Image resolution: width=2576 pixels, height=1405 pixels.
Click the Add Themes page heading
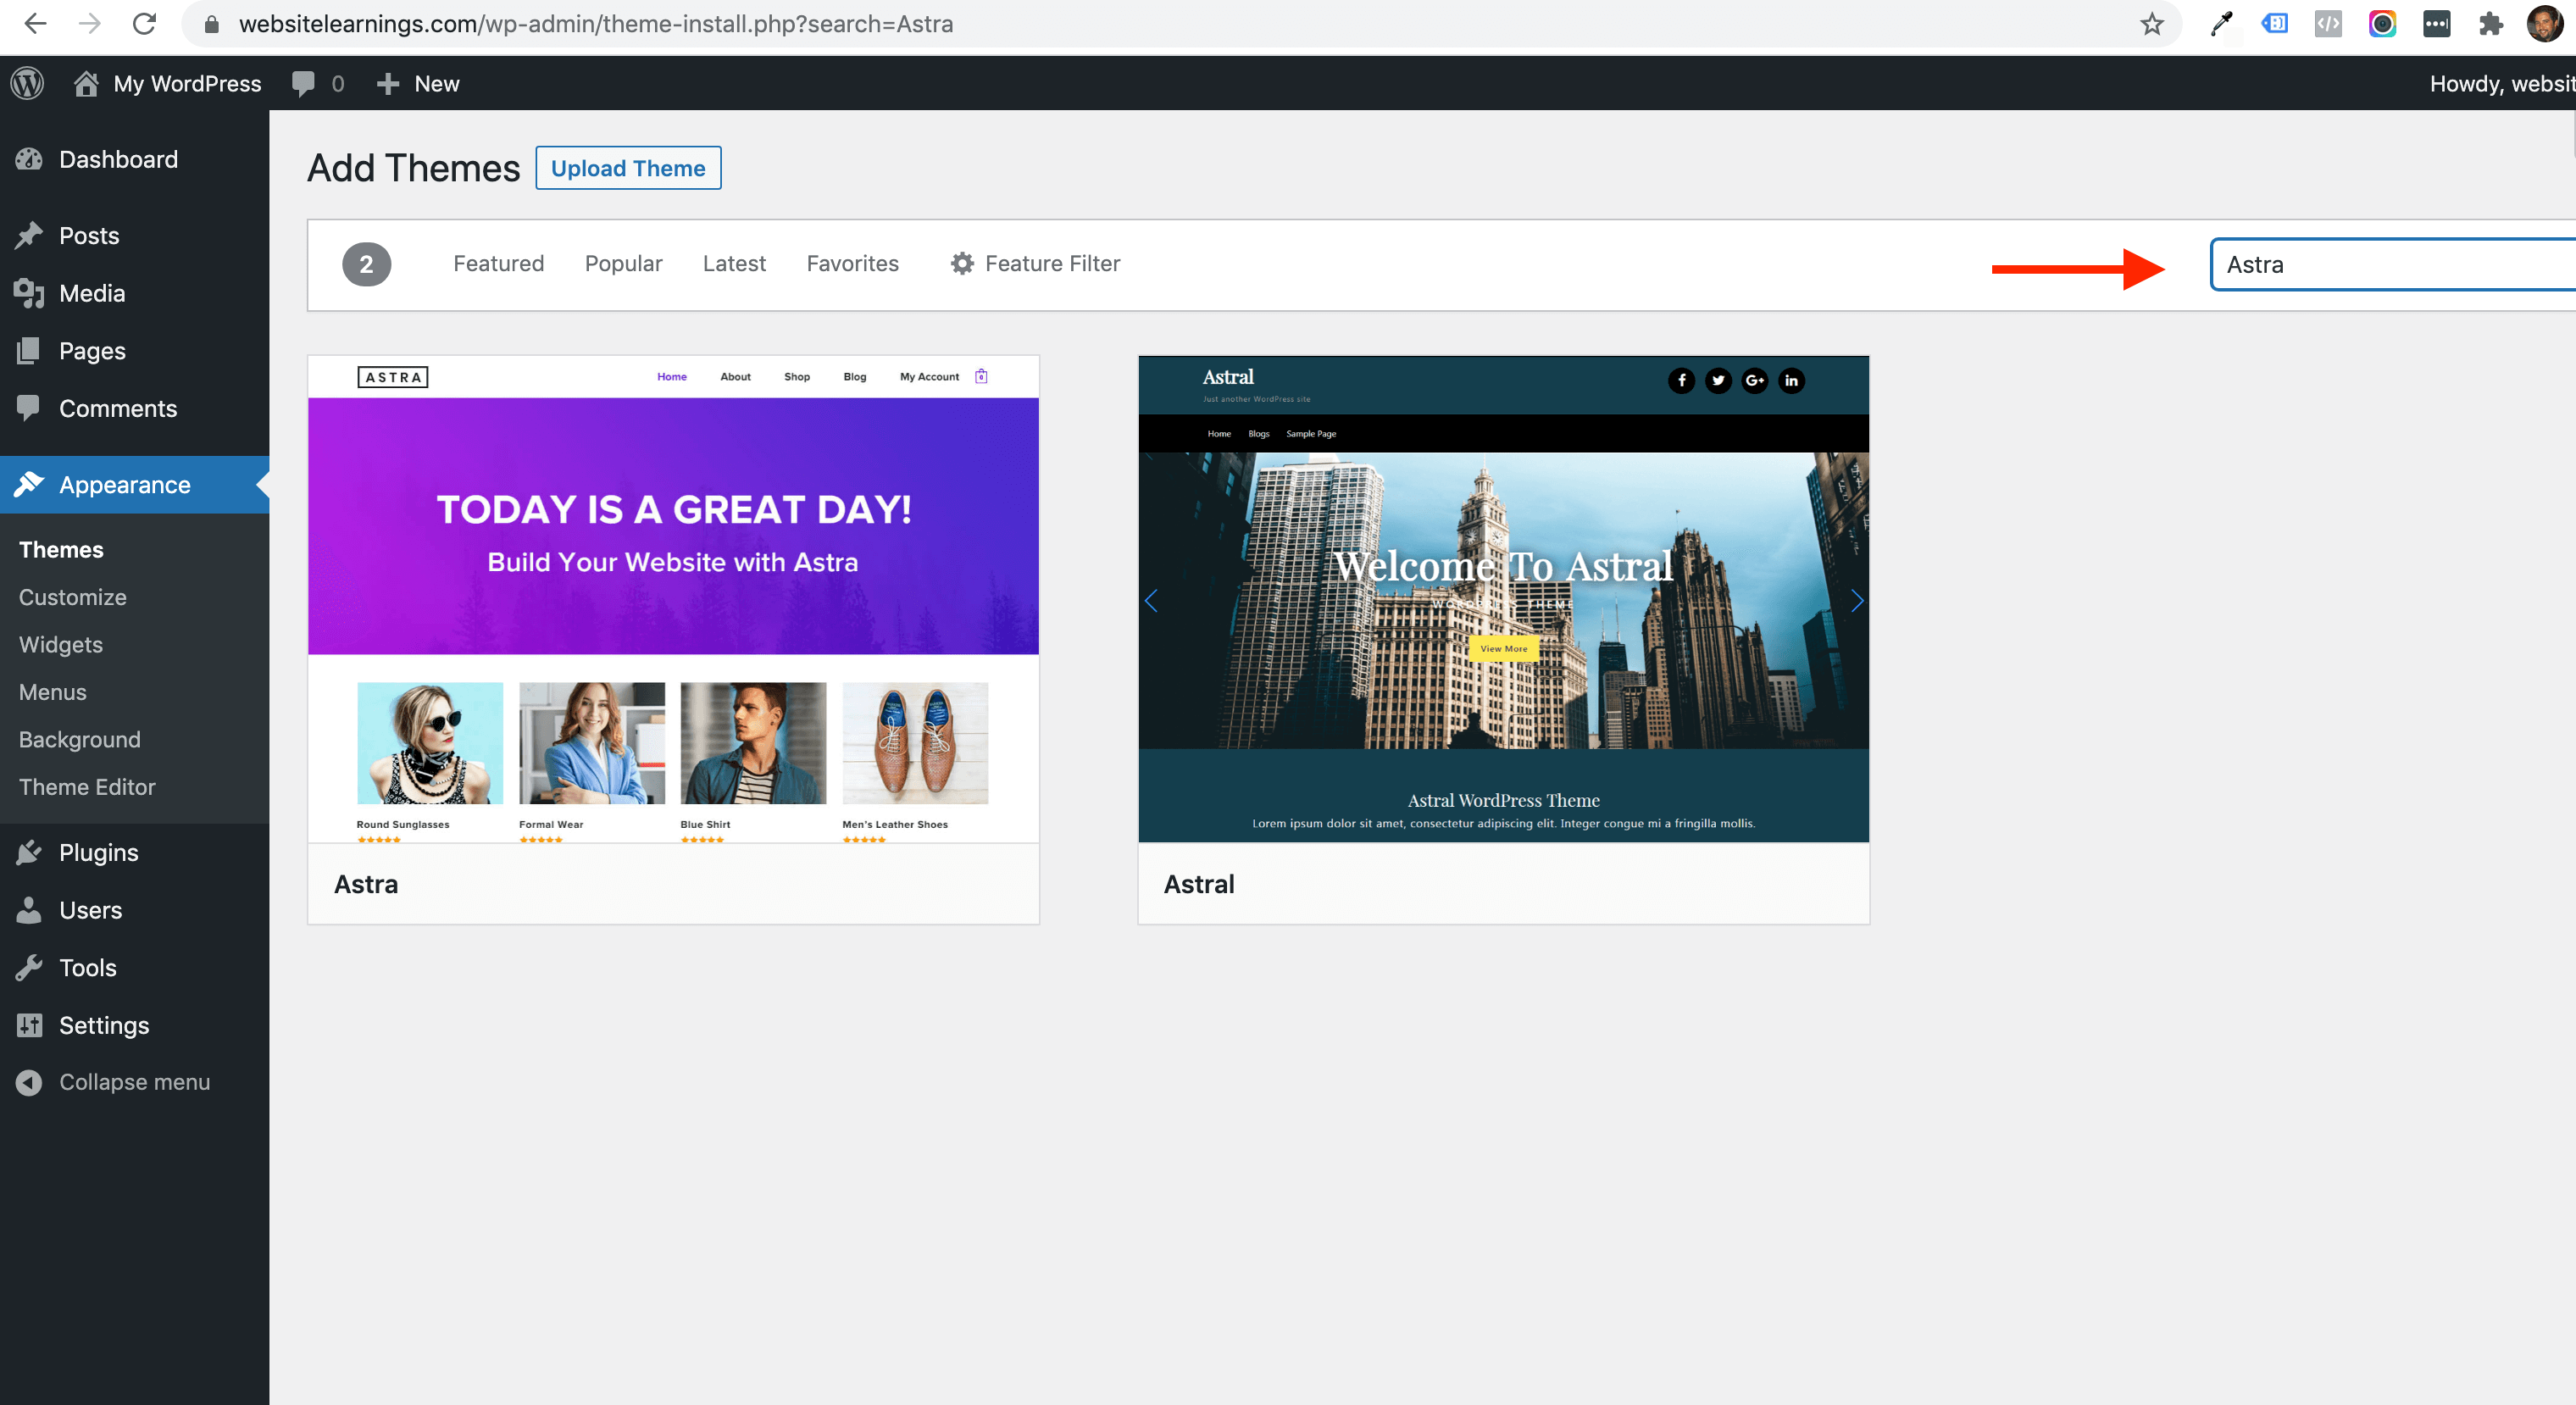pos(413,168)
